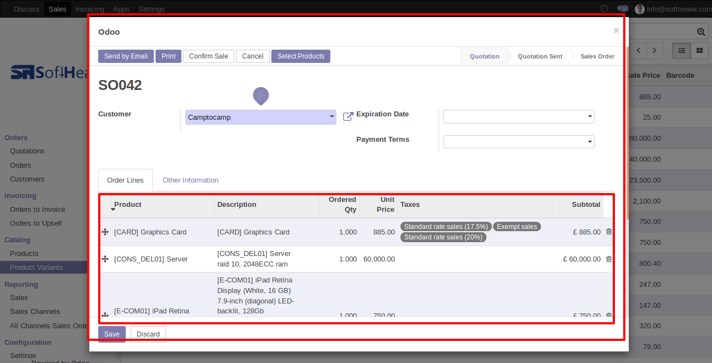The width and height of the screenshot is (712, 363).
Task: Click Confirm Sale
Action: pos(208,56)
